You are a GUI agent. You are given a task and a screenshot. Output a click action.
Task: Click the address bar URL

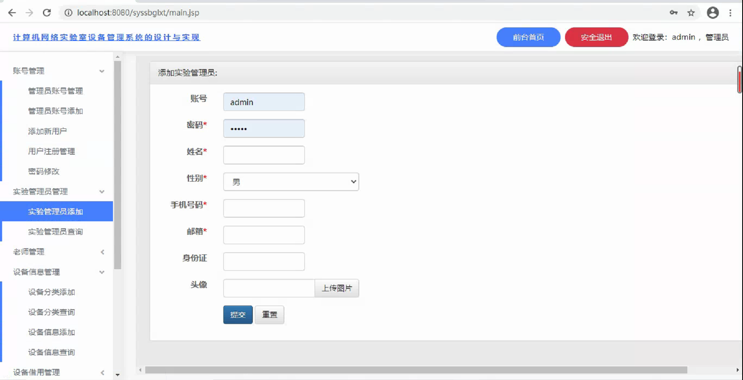pyautogui.click(x=138, y=13)
